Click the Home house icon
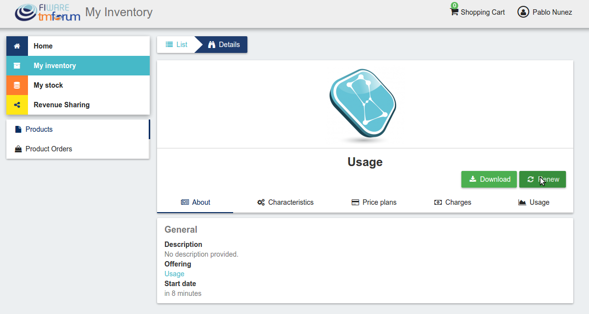 (17, 46)
